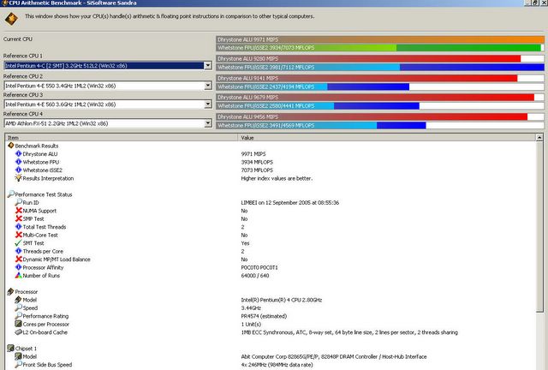Click the Performance Rating magnifier icon
The height and width of the screenshot is (370, 548).
(x=19, y=315)
